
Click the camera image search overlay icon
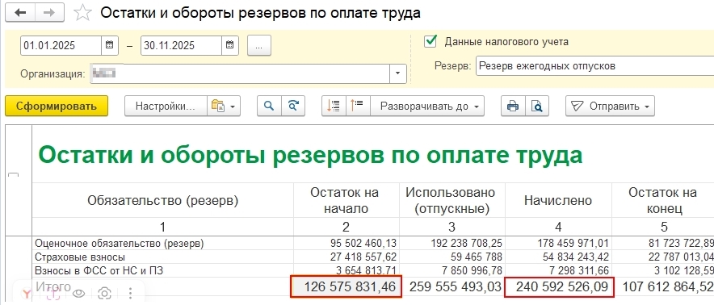coord(105,294)
